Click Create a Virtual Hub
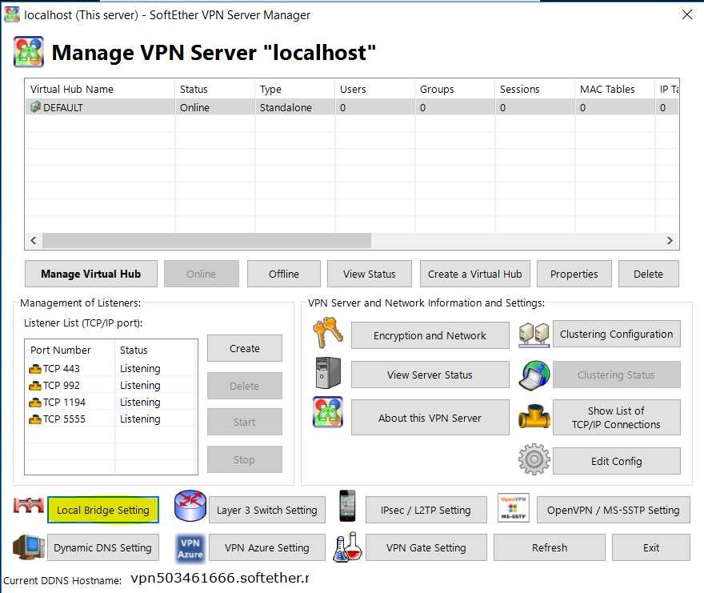This screenshot has height=593, width=704. [474, 274]
